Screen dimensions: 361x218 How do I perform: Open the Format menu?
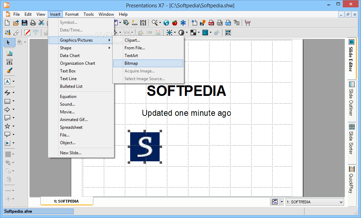click(72, 14)
